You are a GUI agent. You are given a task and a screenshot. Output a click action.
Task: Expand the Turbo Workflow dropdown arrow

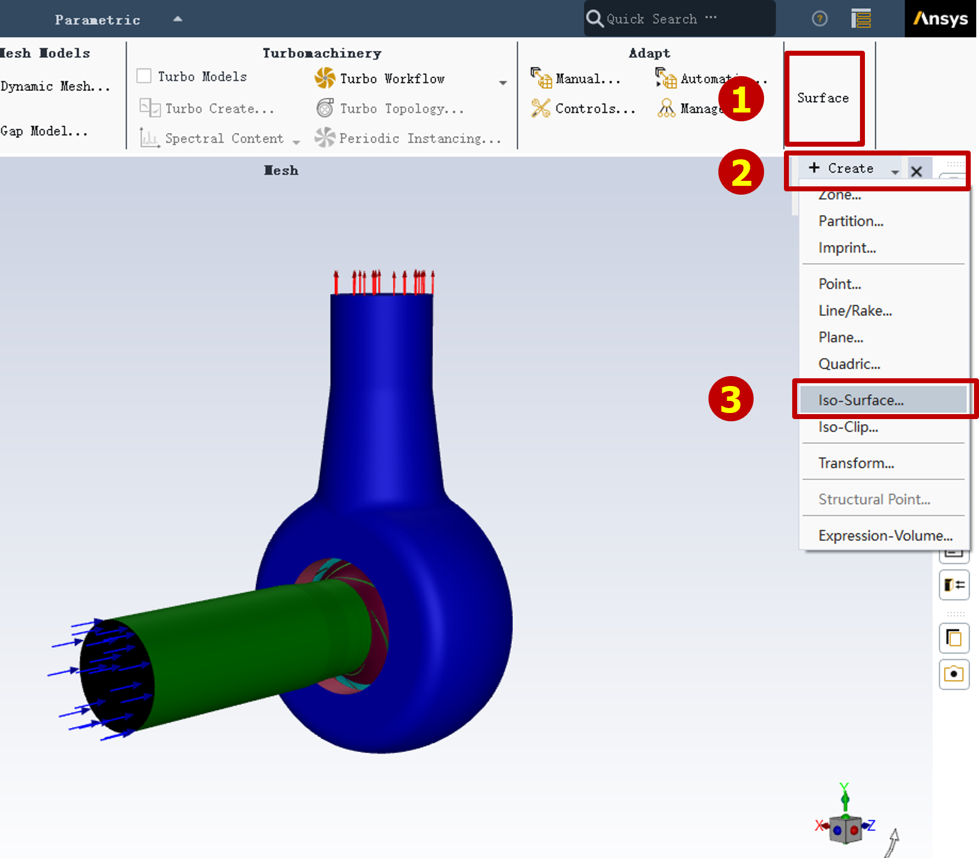(503, 83)
